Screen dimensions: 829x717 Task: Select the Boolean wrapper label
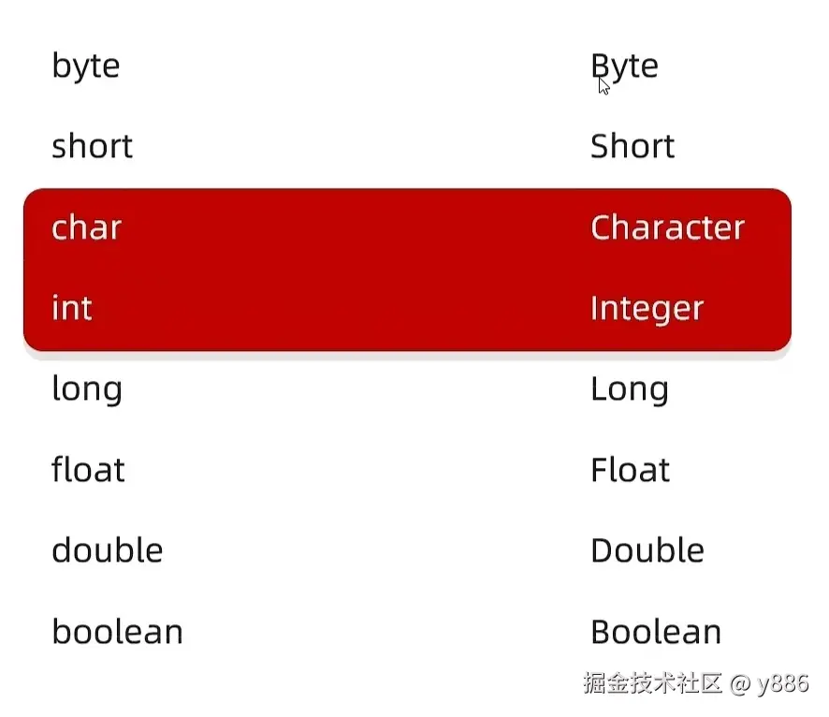656,631
